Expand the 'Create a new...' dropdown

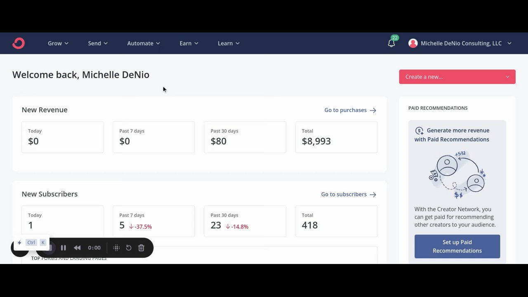tap(457, 77)
